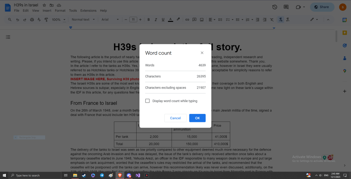Open the comments history icon
Screen dimensions: 351x179
286,7
